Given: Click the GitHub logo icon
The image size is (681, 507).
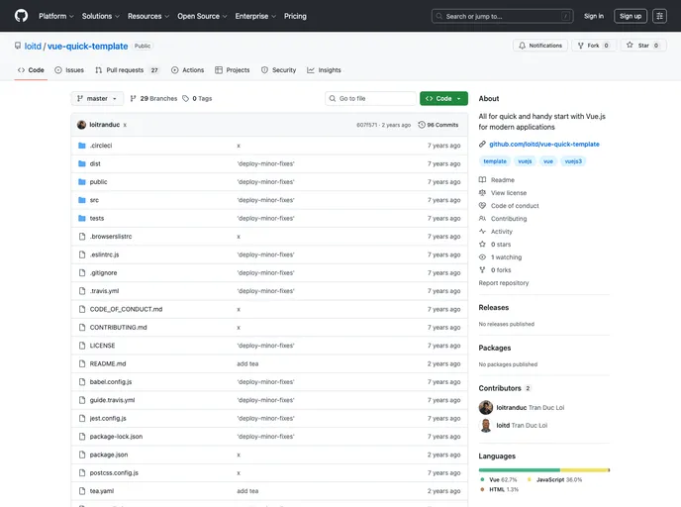Looking at the screenshot, I should 21,16.
